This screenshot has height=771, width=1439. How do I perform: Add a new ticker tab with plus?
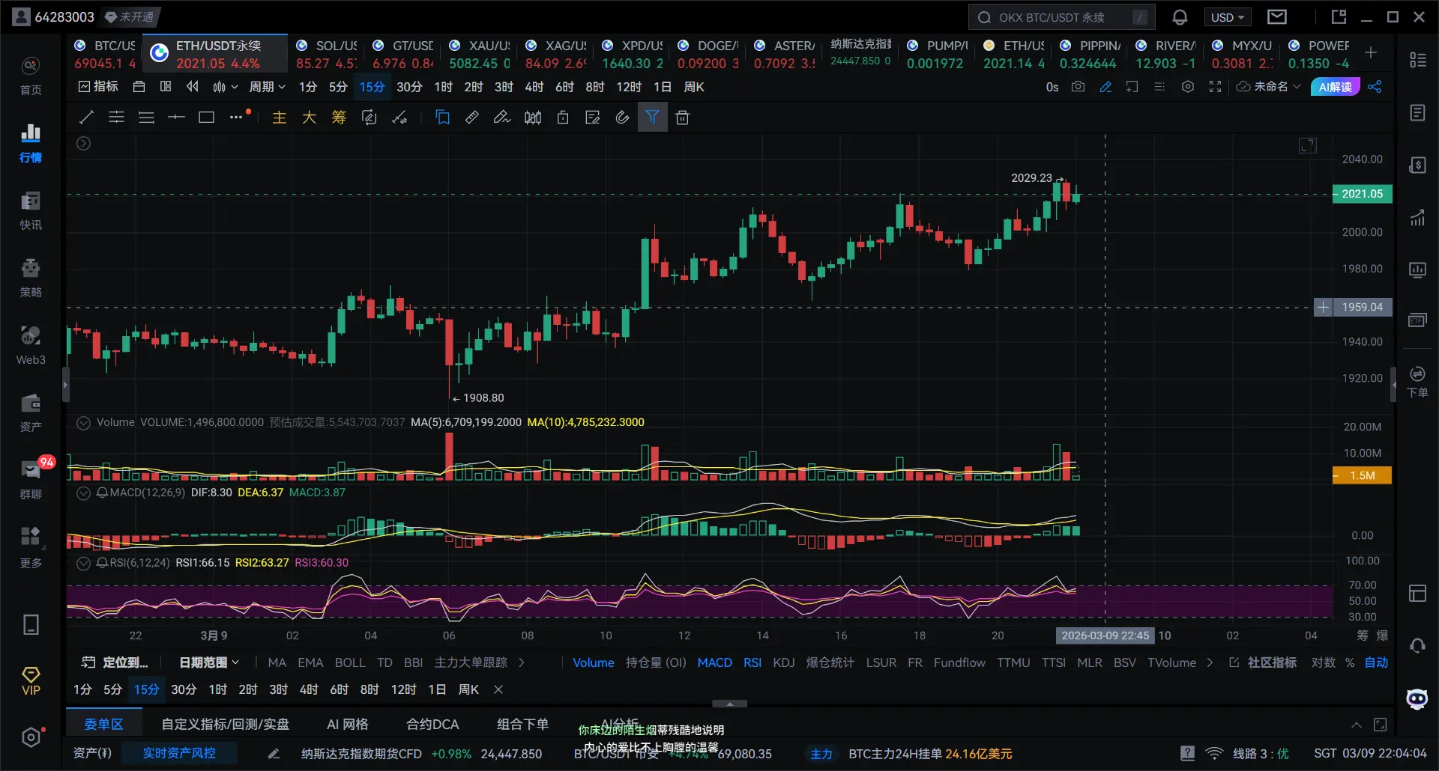pos(1371,52)
